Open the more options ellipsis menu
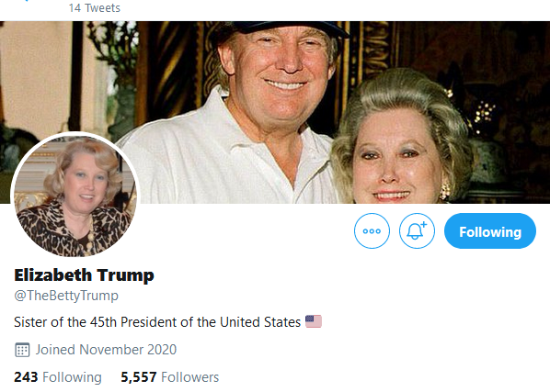Image resolution: width=550 pixels, height=392 pixels. (x=372, y=231)
